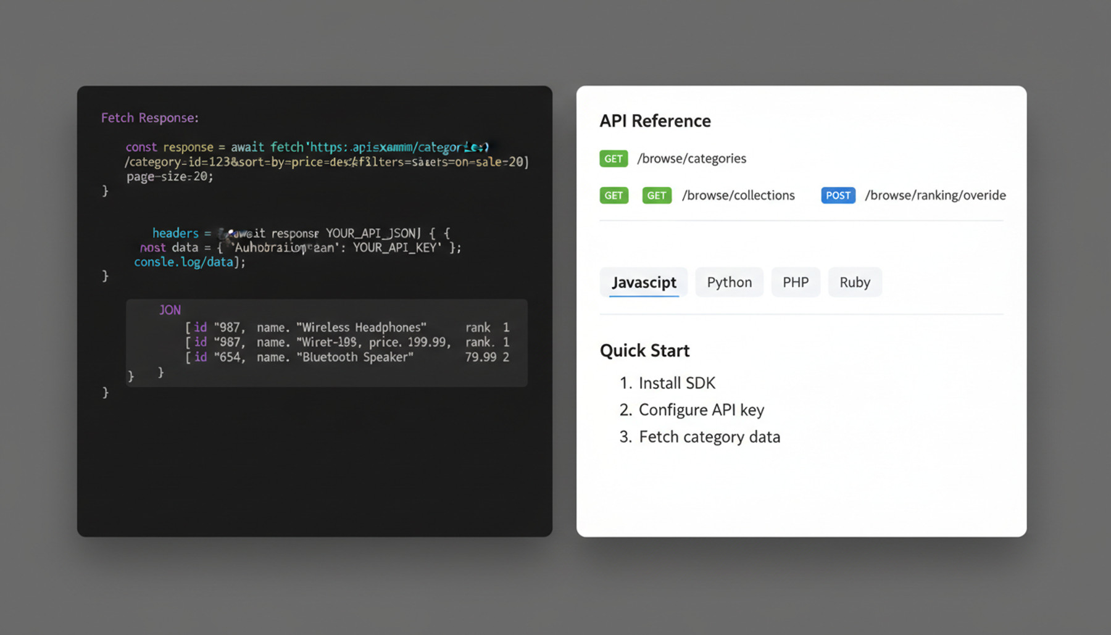The width and height of the screenshot is (1111, 635).
Task: Click the Quick Start heading
Action: click(644, 351)
